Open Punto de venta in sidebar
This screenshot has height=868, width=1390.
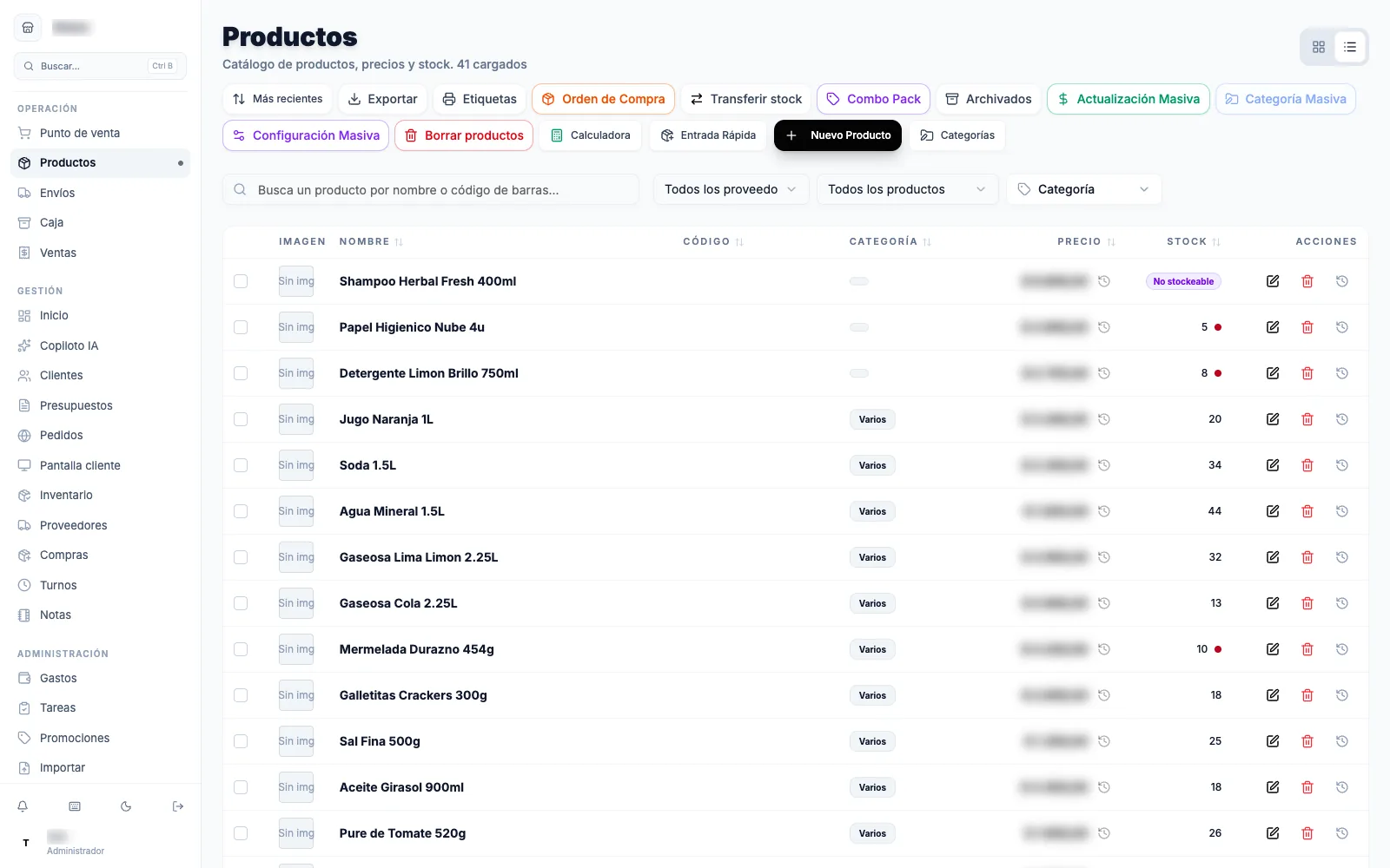coord(101,133)
